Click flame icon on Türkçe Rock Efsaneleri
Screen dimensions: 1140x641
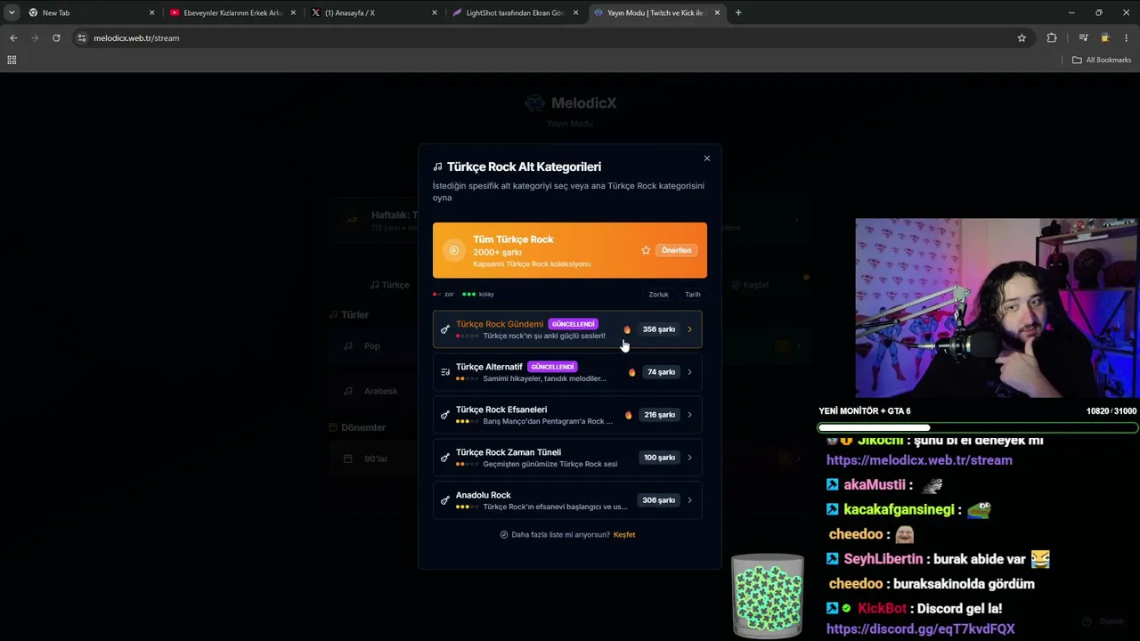[x=629, y=415]
